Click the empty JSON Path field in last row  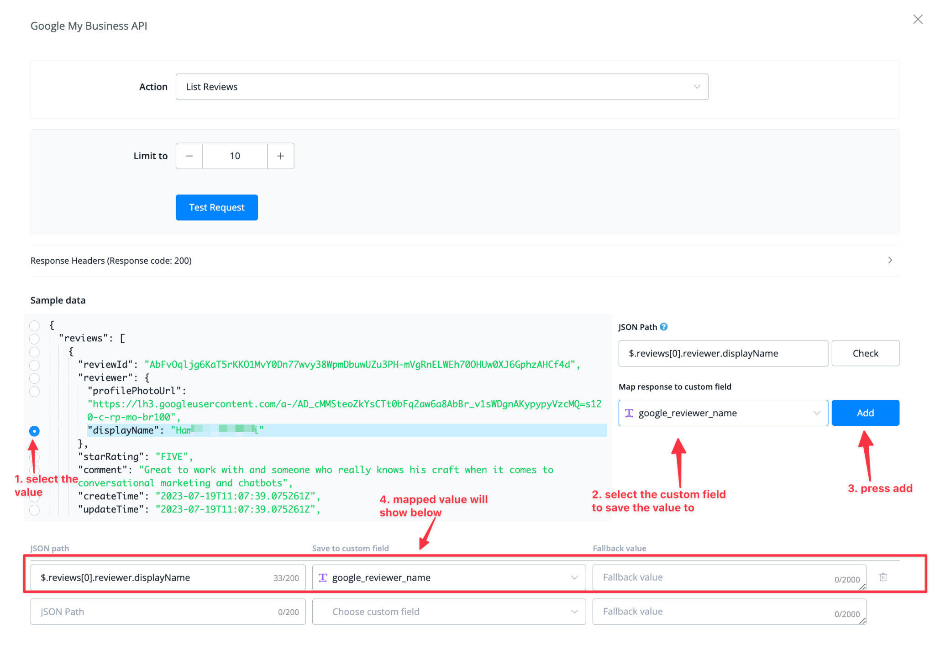[x=168, y=612]
